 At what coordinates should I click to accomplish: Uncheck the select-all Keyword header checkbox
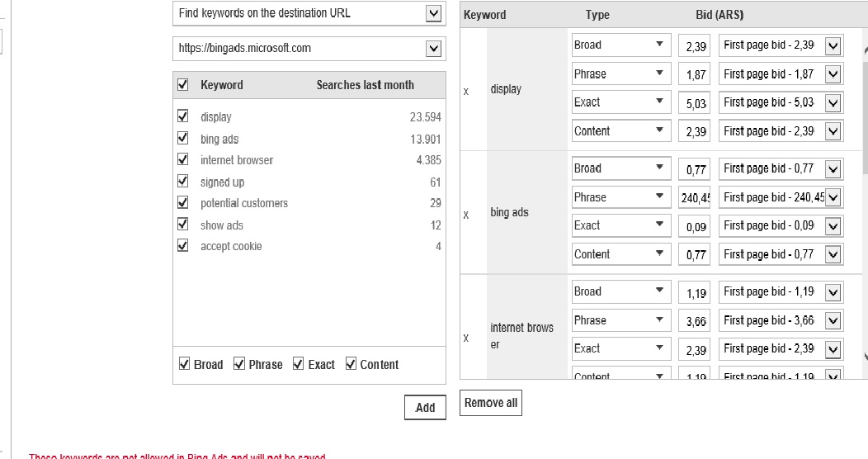(183, 84)
